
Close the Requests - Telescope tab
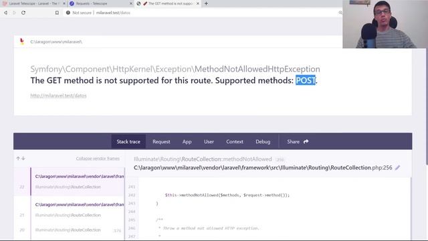click(x=131, y=3)
